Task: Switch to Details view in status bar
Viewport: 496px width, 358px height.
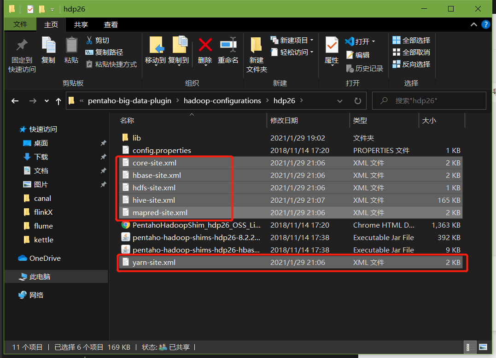Action: coord(470,347)
